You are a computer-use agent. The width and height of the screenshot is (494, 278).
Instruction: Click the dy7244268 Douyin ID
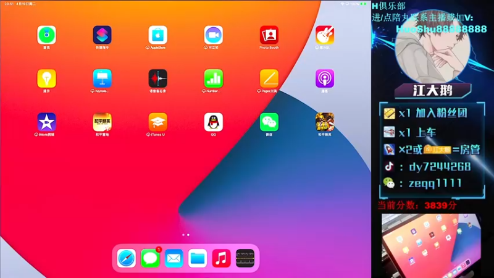(440, 167)
